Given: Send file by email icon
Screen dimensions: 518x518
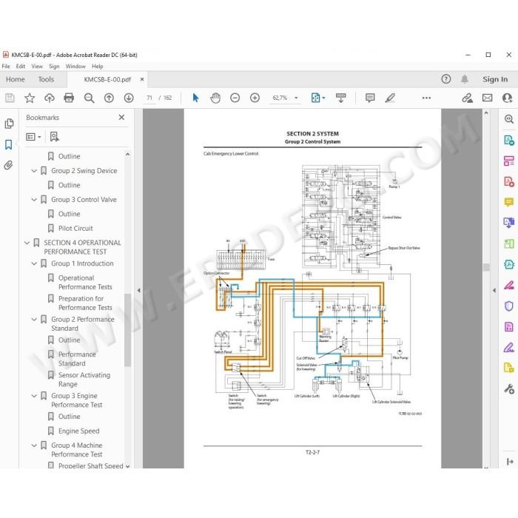Looking at the screenshot, I should tap(487, 98).
